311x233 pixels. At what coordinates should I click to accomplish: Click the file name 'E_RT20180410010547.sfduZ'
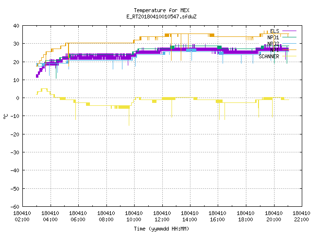[x=161, y=17]
